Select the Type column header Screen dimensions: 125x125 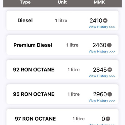(25, 2)
